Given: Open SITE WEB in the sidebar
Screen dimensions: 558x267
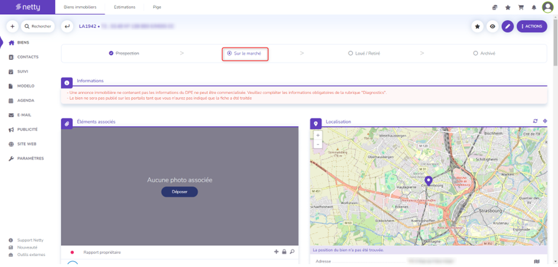Looking at the screenshot, I should click(24, 144).
